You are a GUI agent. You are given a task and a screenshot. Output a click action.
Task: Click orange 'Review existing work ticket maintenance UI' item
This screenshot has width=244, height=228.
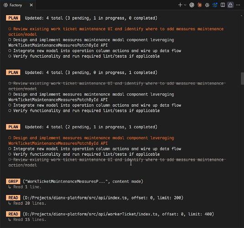[116, 32]
